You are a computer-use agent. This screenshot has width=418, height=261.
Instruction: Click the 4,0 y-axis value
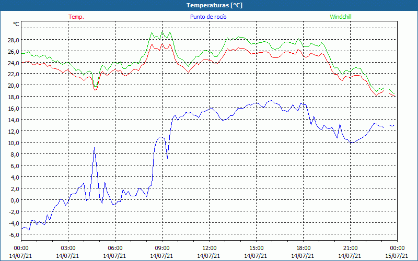coord(15,177)
